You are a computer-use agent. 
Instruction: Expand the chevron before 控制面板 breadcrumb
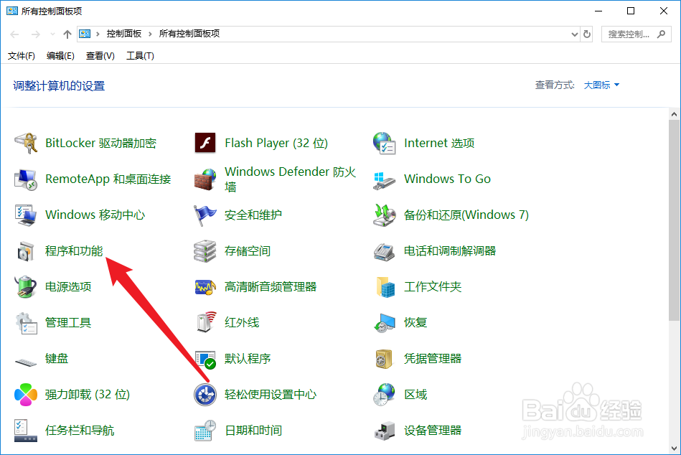tap(98, 34)
